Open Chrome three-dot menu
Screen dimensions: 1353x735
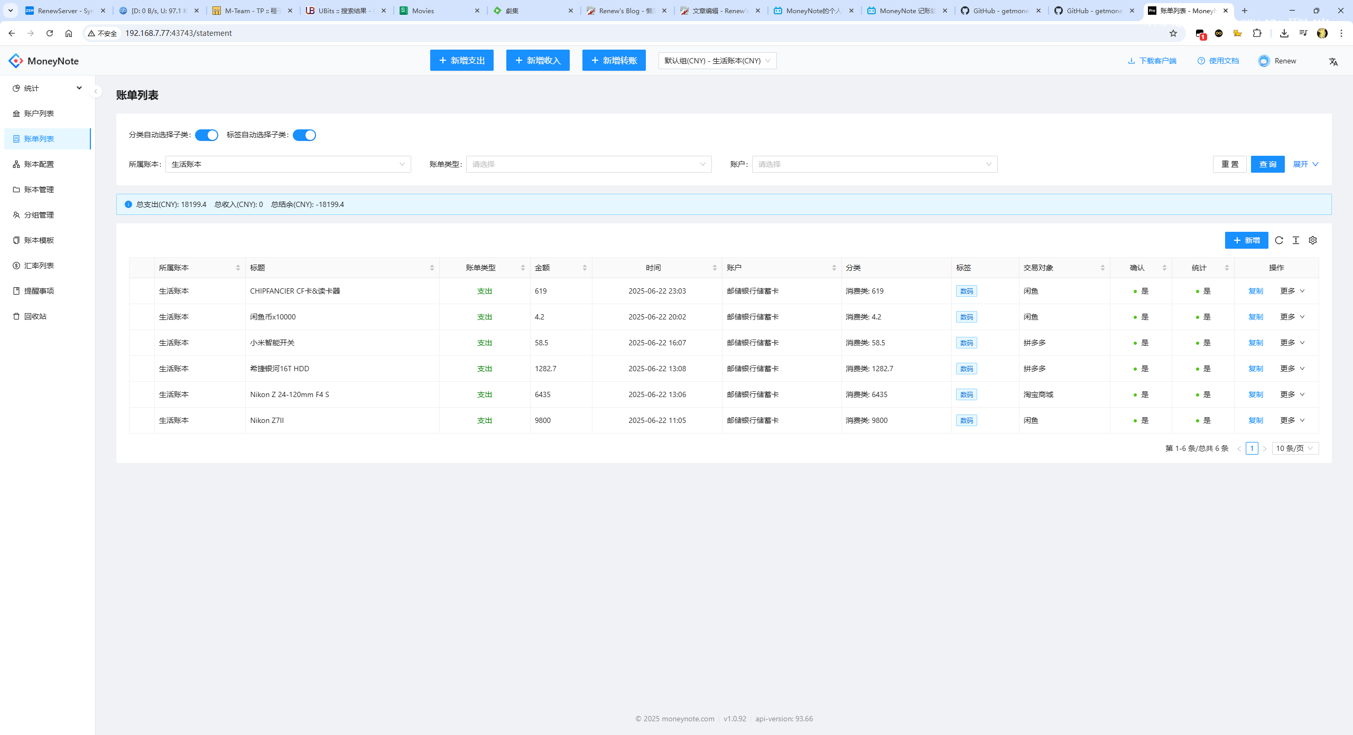(x=1341, y=33)
